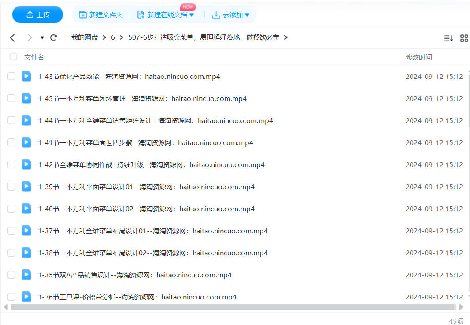The height and width of the screenshot is (325, 470).
Task: Toggle the select-all checkbox beside 文件名
Action: (x=13, y=57)
